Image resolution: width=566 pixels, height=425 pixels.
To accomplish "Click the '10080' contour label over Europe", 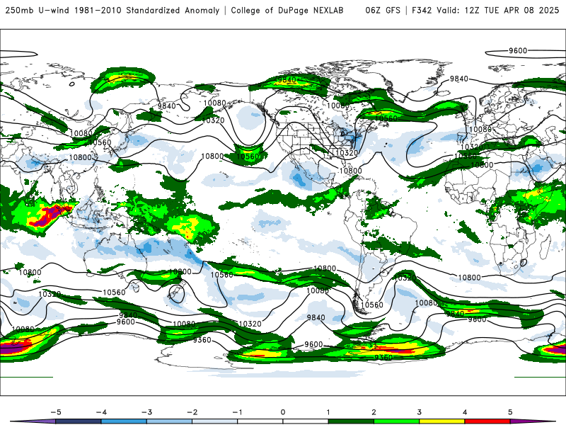I will (480, 130).
